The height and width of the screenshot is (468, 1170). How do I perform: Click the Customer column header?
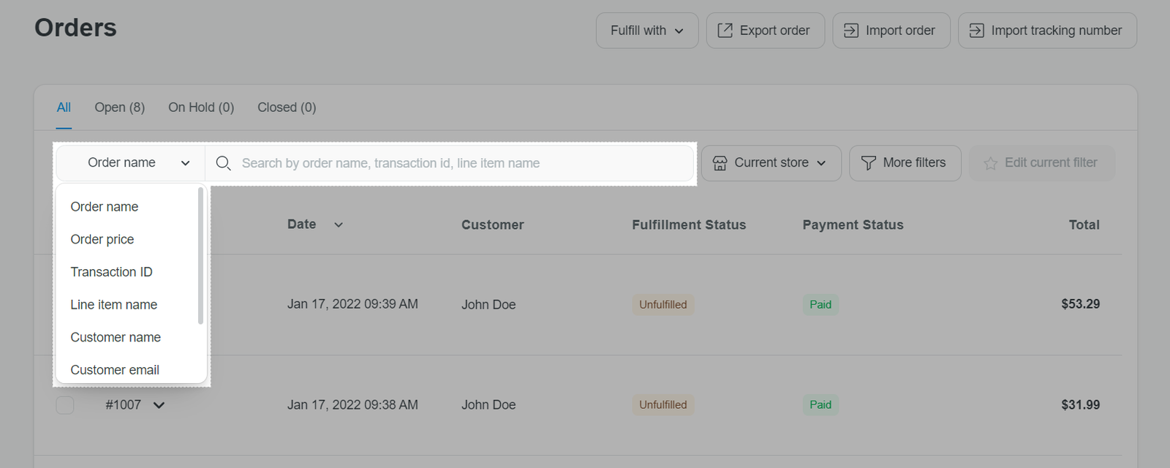point(493,225)
